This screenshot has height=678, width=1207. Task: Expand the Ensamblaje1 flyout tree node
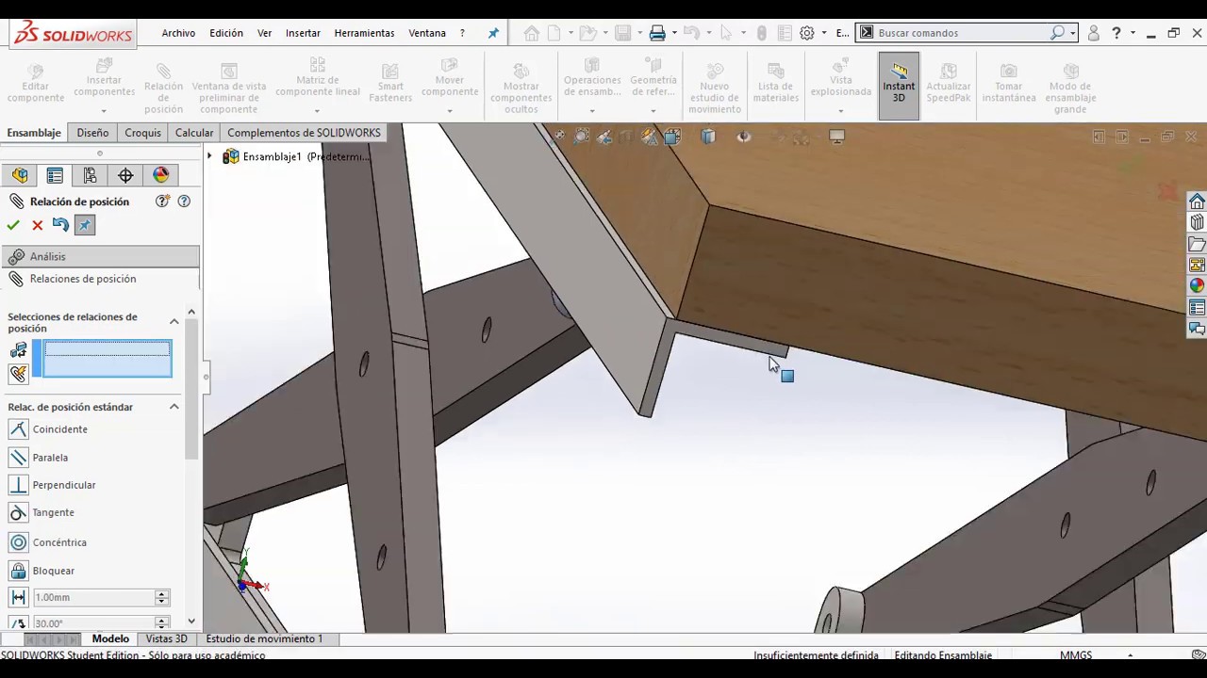click(x=210, y=156)
